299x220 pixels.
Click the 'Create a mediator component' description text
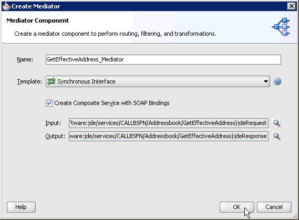tap(116, 34)
